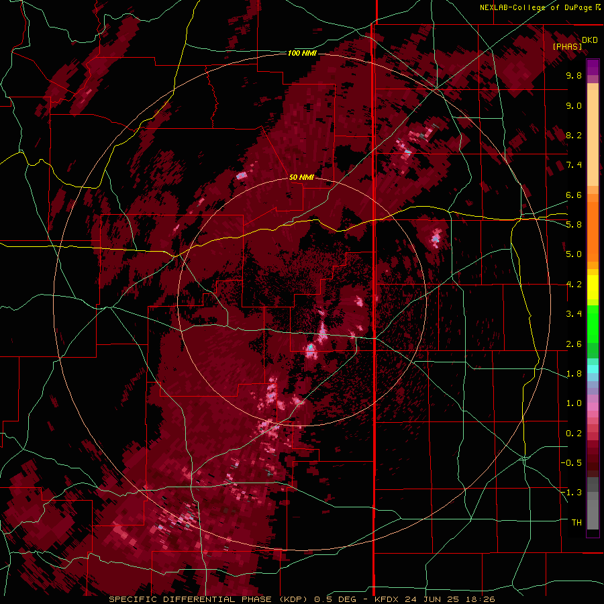Viewport: 604px width, 604px height.
Task: Click the 5.0 legend value
Action: 574,254
